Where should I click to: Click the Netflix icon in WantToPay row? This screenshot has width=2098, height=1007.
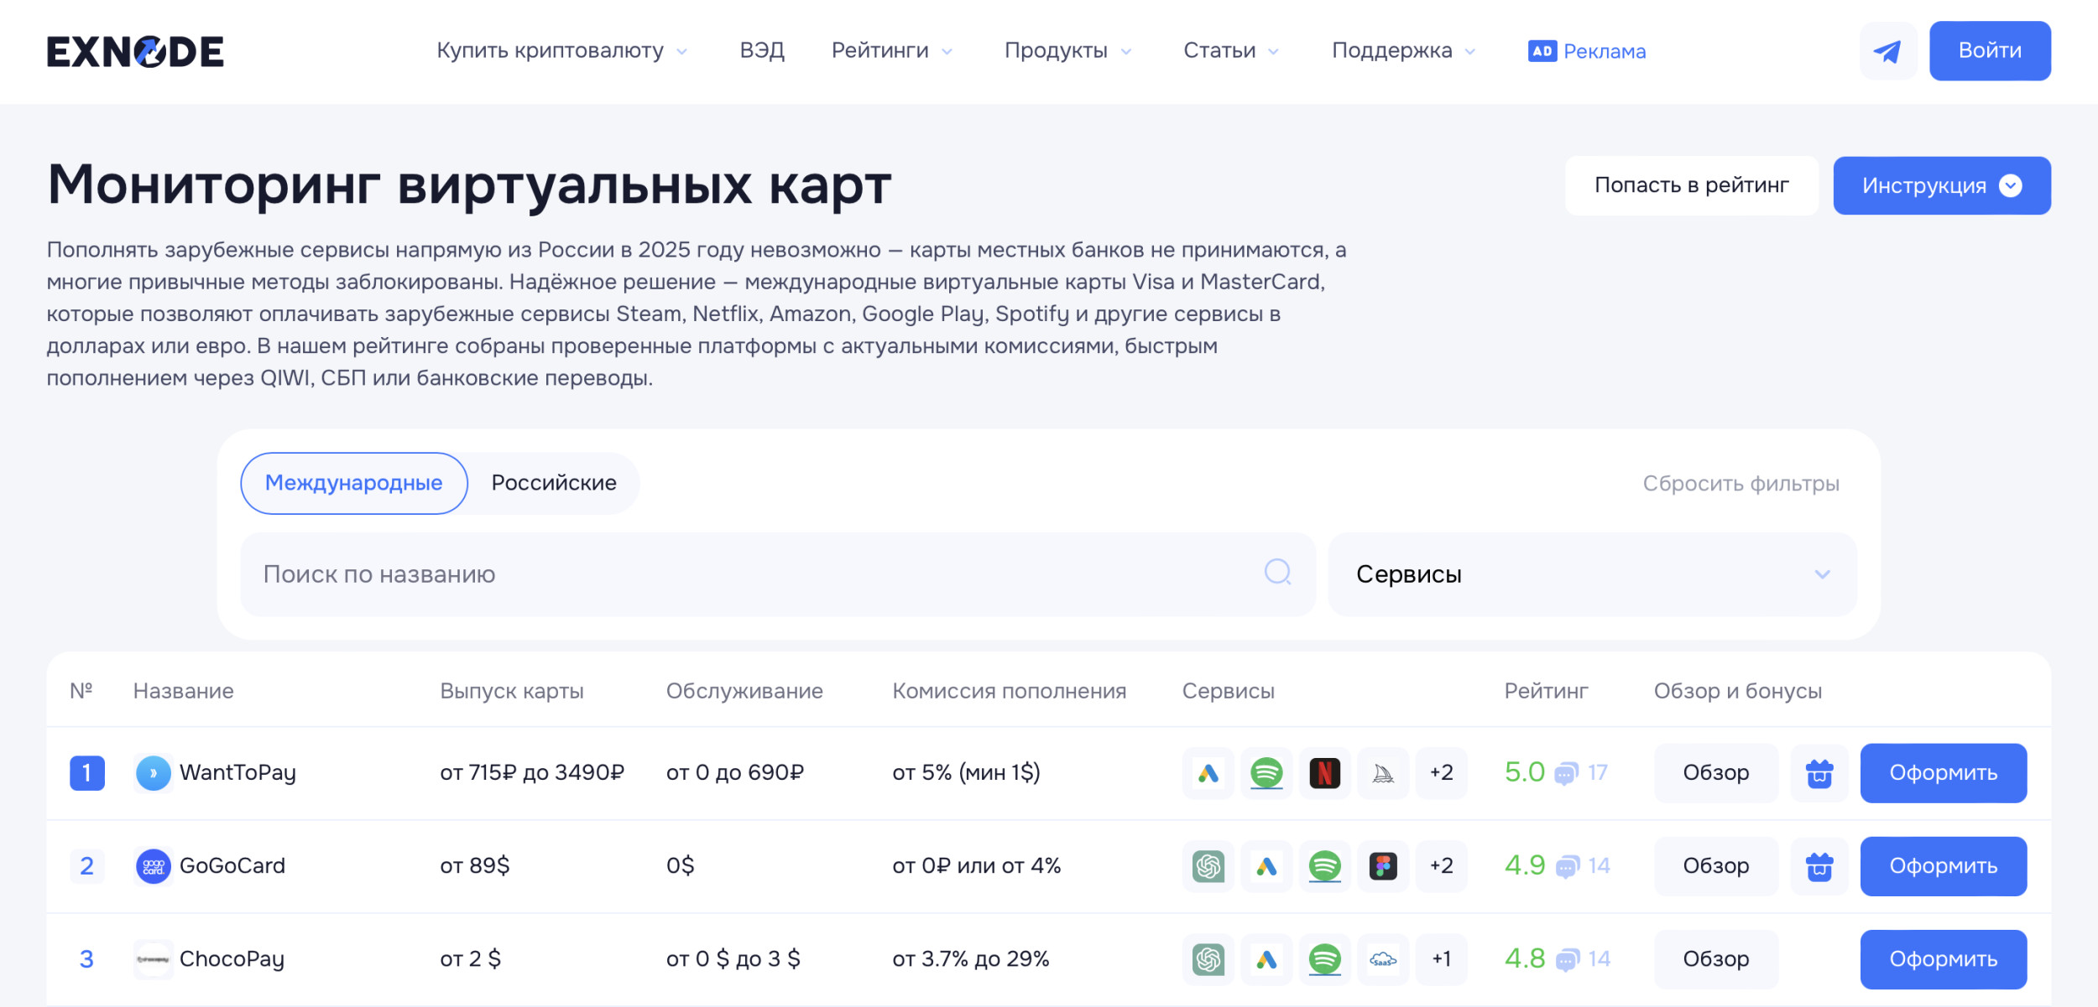click(x=1324, y=773)
